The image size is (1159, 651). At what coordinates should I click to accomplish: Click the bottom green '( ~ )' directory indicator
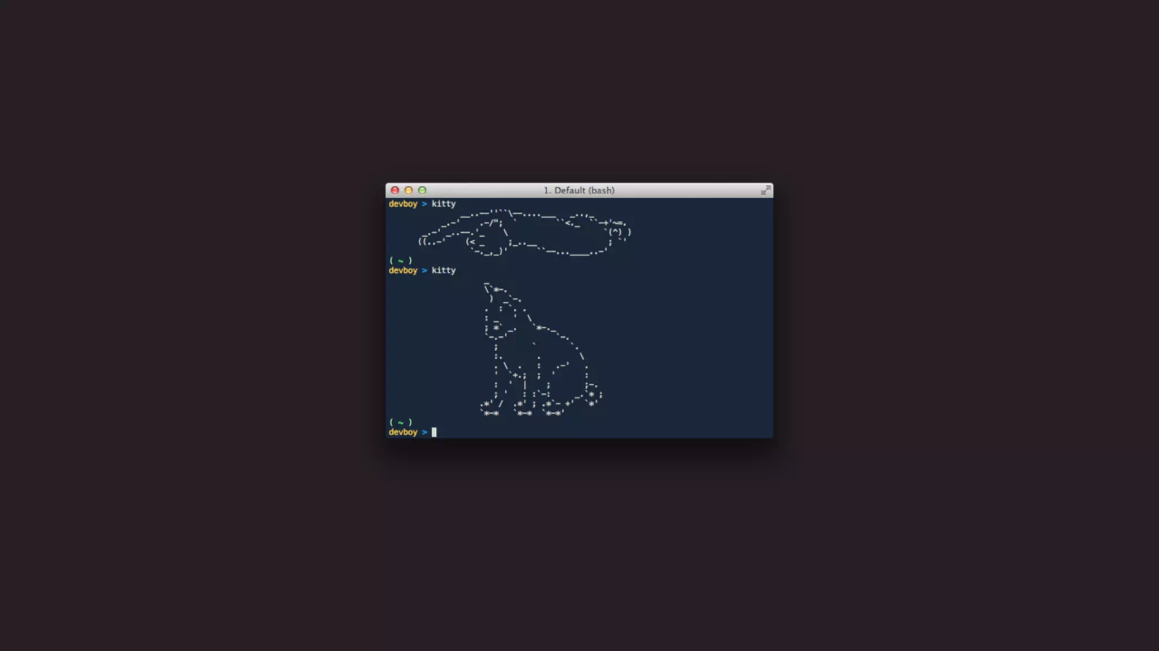coord(401,422)
